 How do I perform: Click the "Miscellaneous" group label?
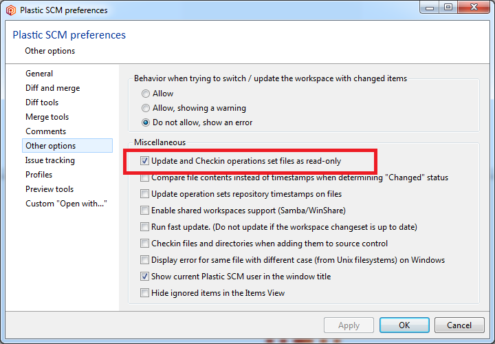159,142
